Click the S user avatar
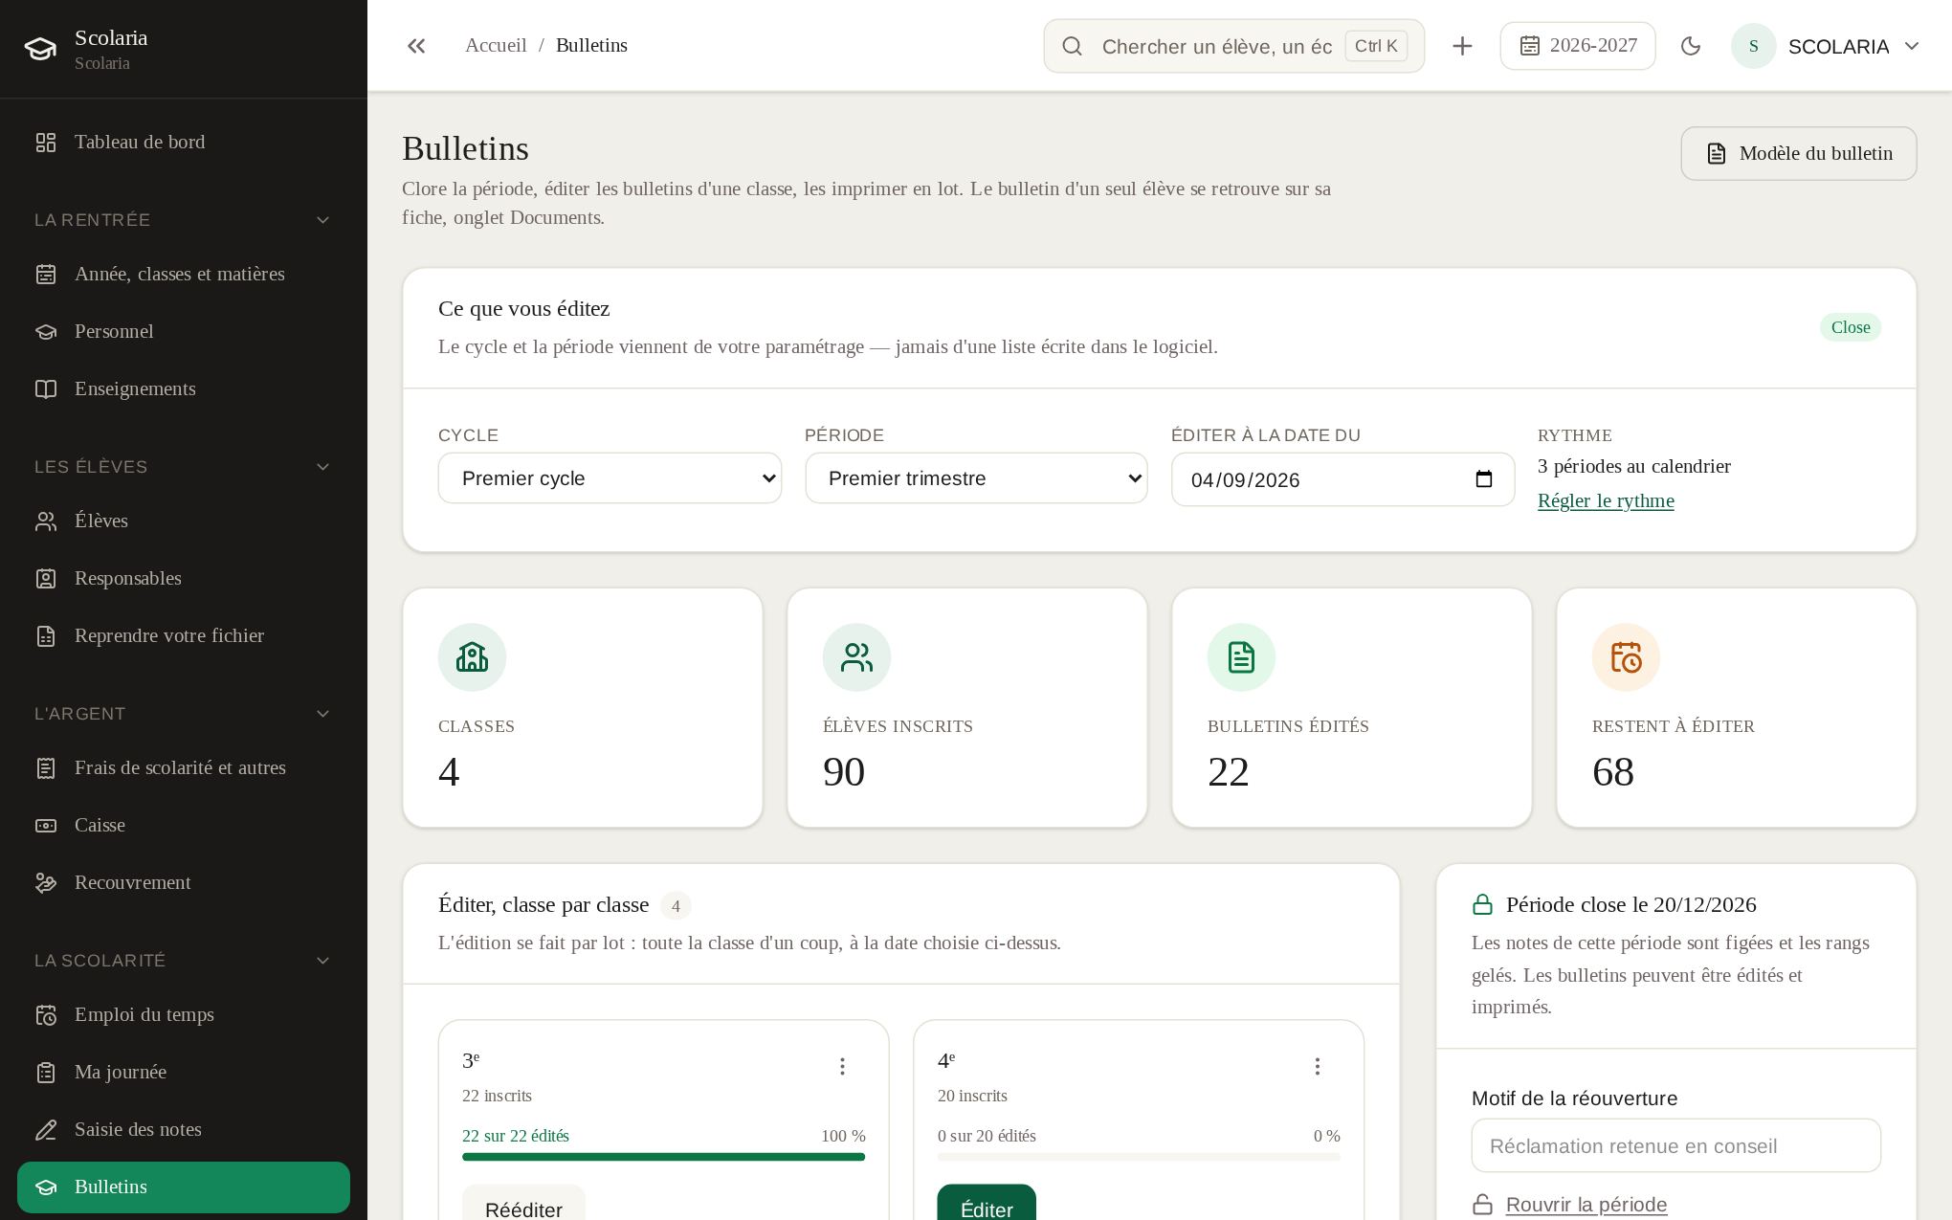The height and width of the screenshot is (1220, 1952). tap(1754, 46)
